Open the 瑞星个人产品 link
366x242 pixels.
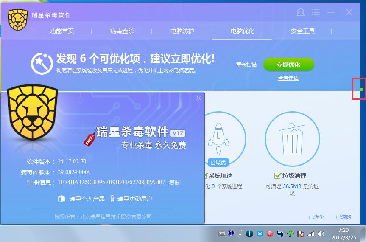click(87, 199)
